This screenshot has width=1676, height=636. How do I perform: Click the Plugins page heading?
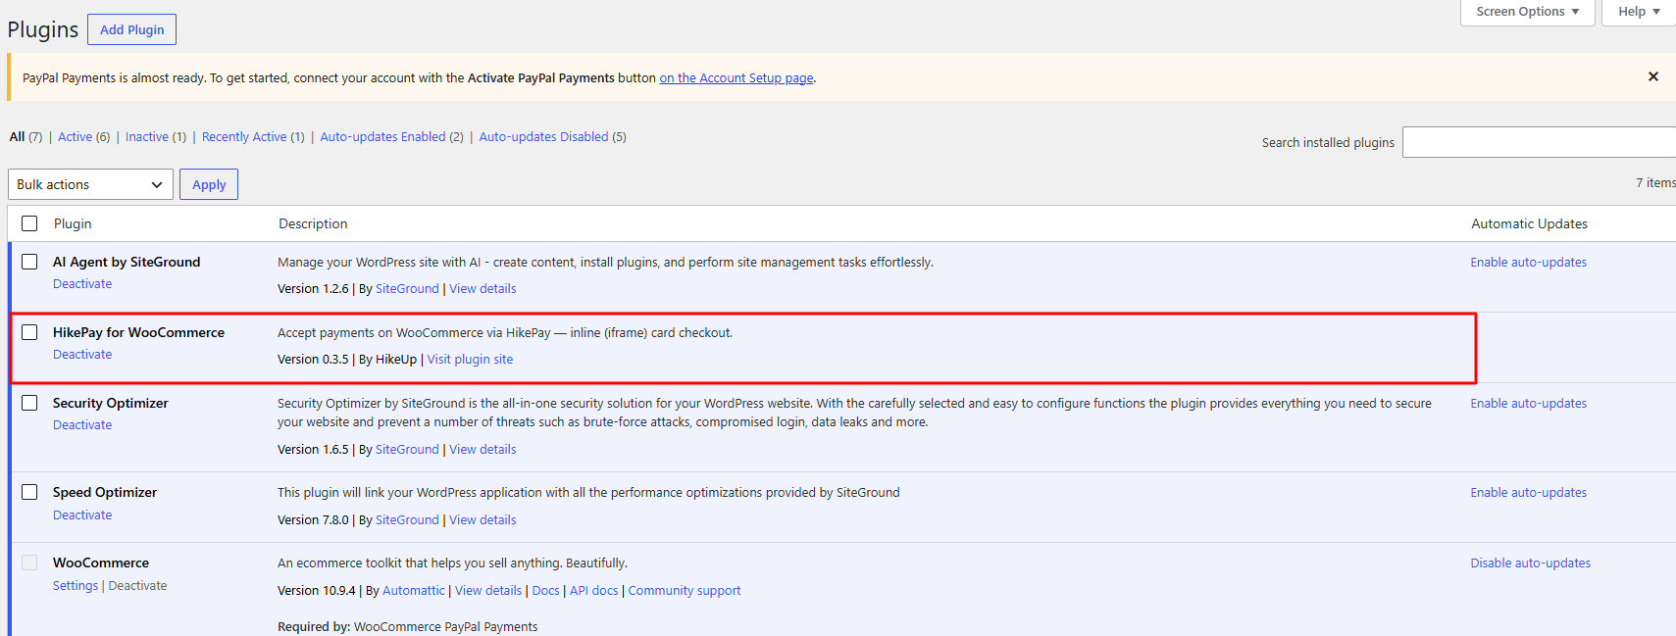coord(43,29)
